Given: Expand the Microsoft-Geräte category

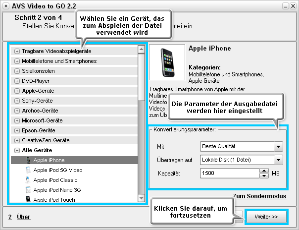Looking at the screenshot, I should point(17,120).
